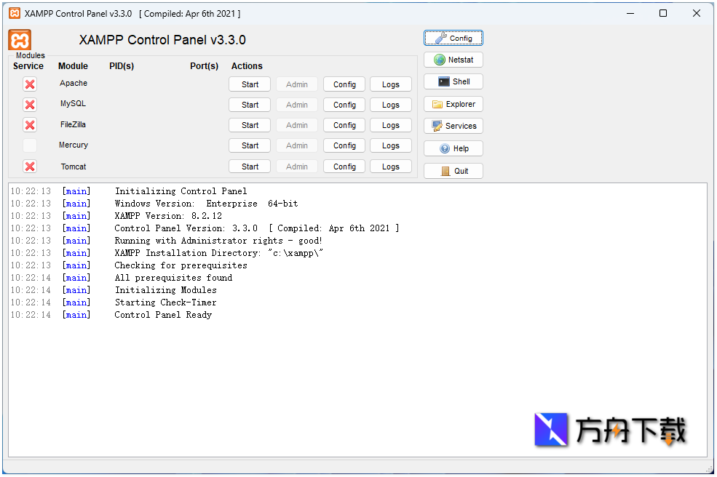Click the Apache module name
The image size is (717, 477).
[74, 83]
